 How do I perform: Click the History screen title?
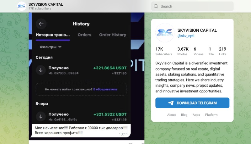point(81,24)
